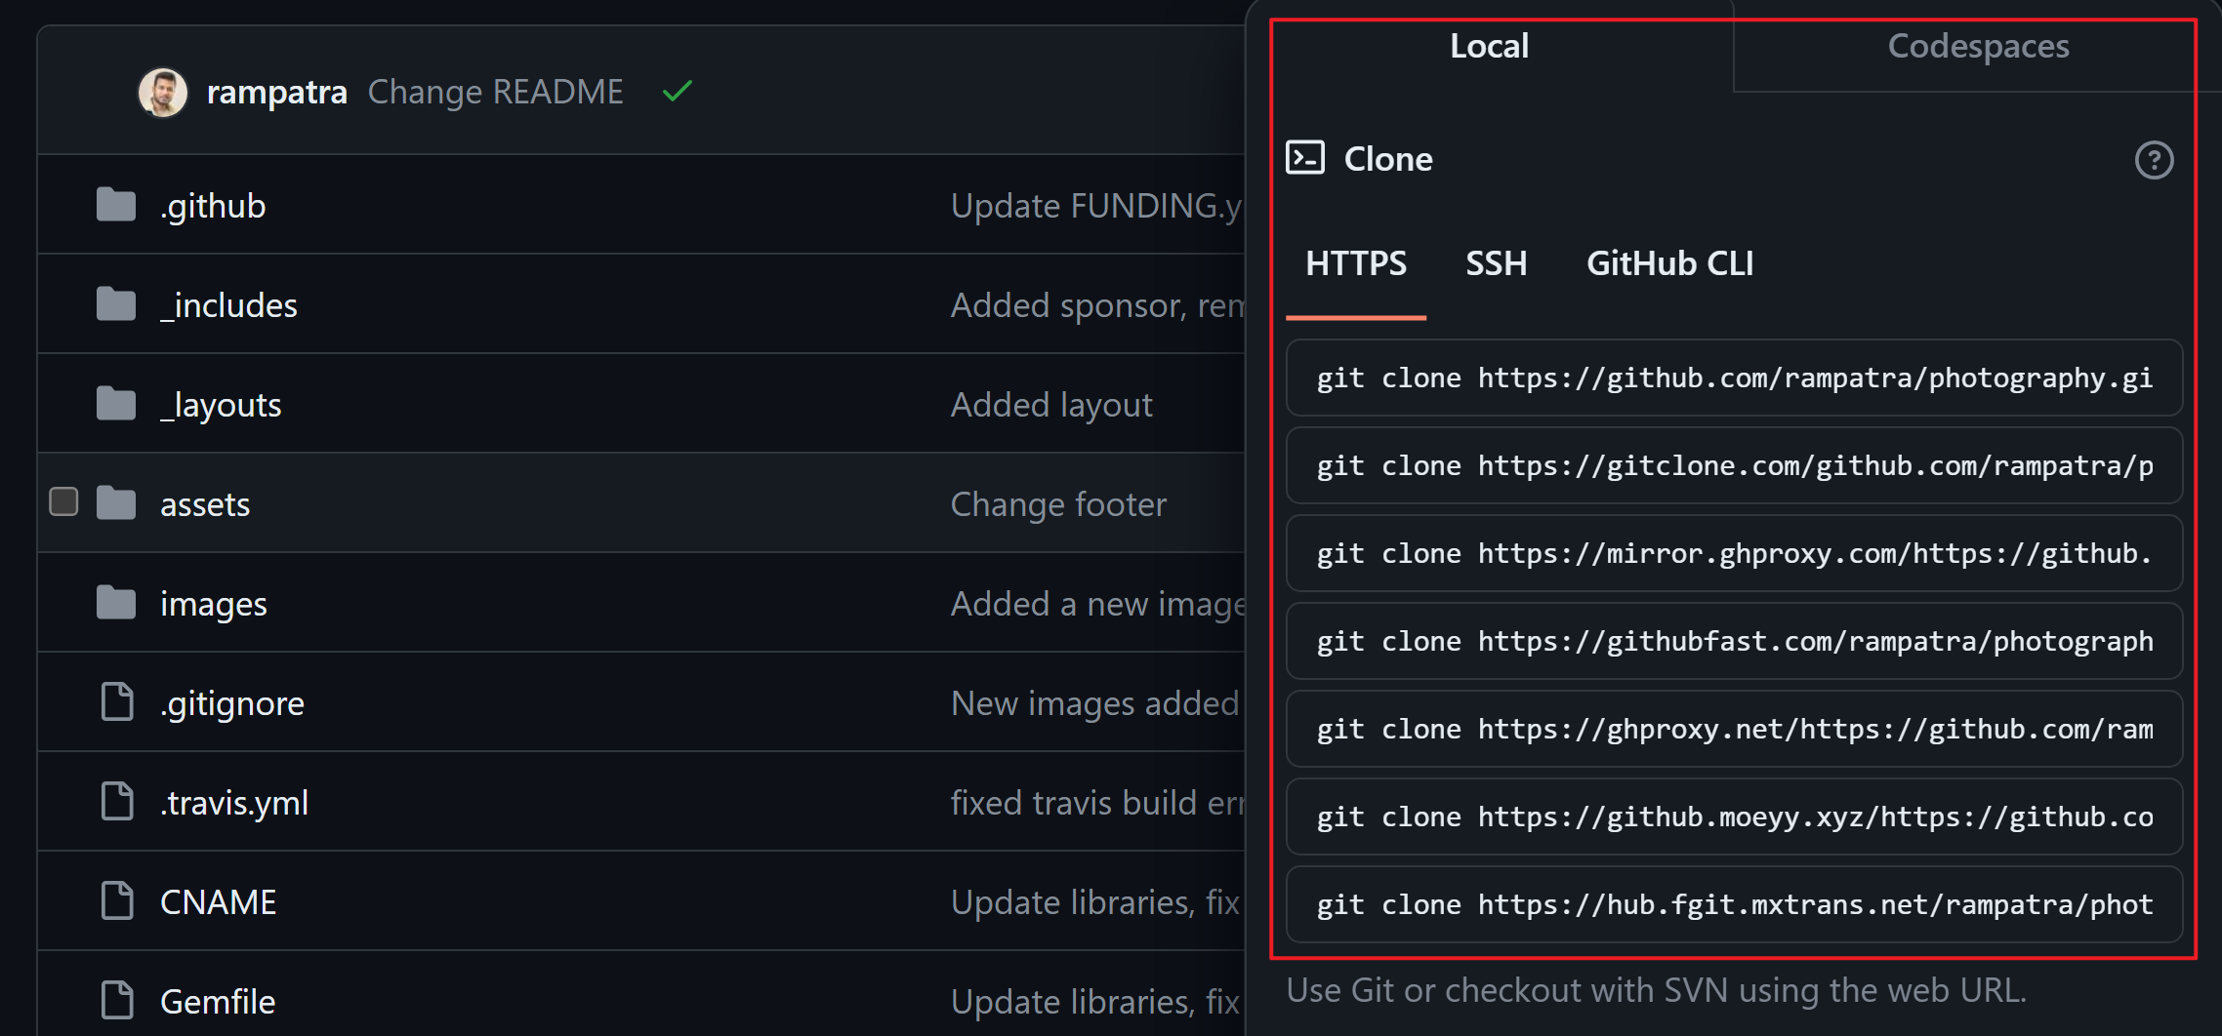Click the Gemfile file icon

click(x=117, y=1001)
